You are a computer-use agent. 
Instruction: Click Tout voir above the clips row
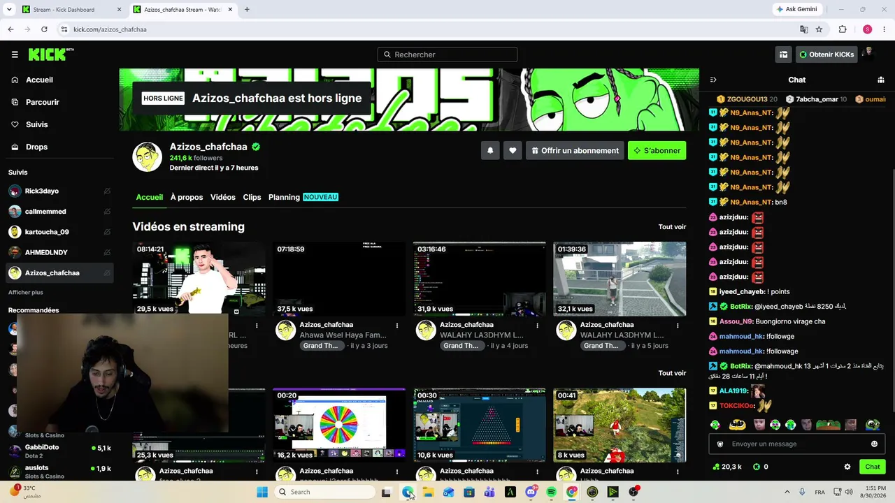coord(672,373)
